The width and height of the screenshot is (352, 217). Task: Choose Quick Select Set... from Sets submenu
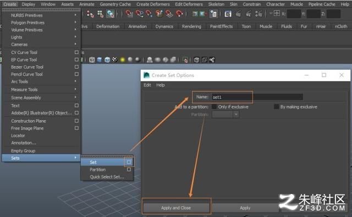(107, 177)
